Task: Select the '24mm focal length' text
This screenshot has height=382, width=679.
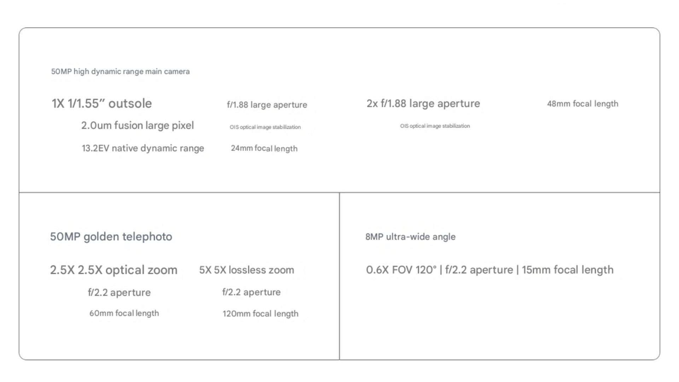Action: (264, 148)
